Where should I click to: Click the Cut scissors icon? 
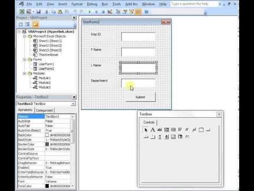(x=47, y=12)
